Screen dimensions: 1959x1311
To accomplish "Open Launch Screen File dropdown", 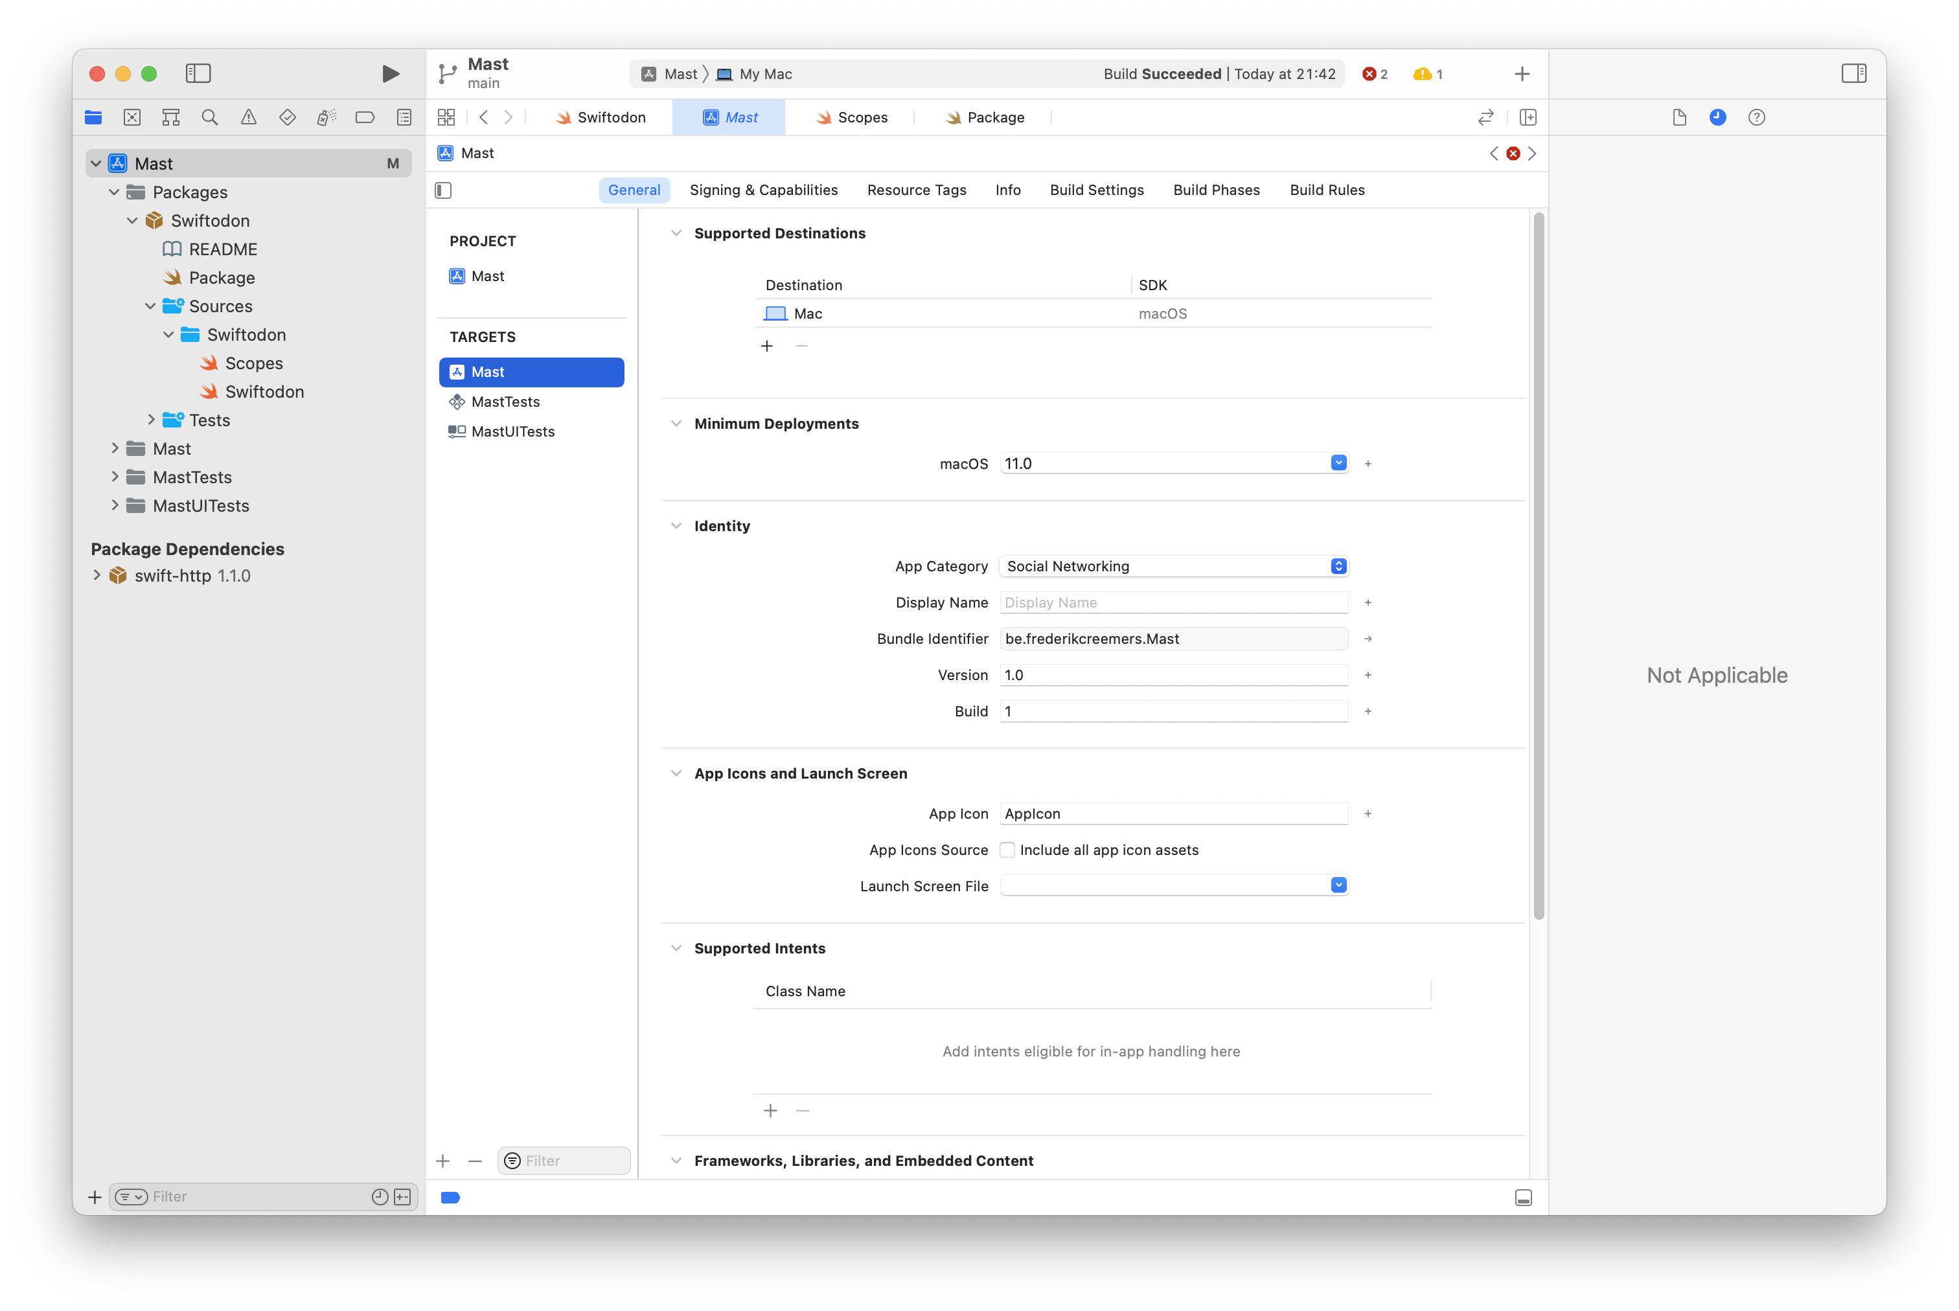I will tap(1338, 885).
